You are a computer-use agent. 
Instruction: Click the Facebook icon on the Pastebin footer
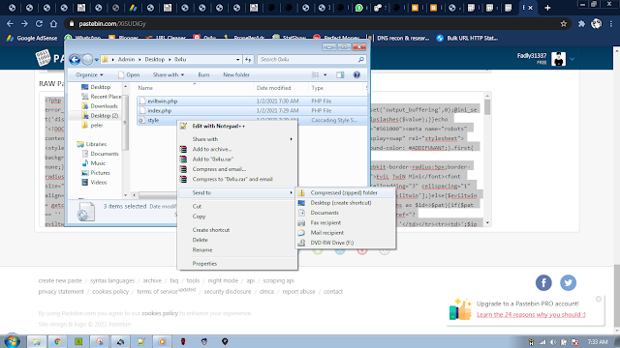coord(543,283)
